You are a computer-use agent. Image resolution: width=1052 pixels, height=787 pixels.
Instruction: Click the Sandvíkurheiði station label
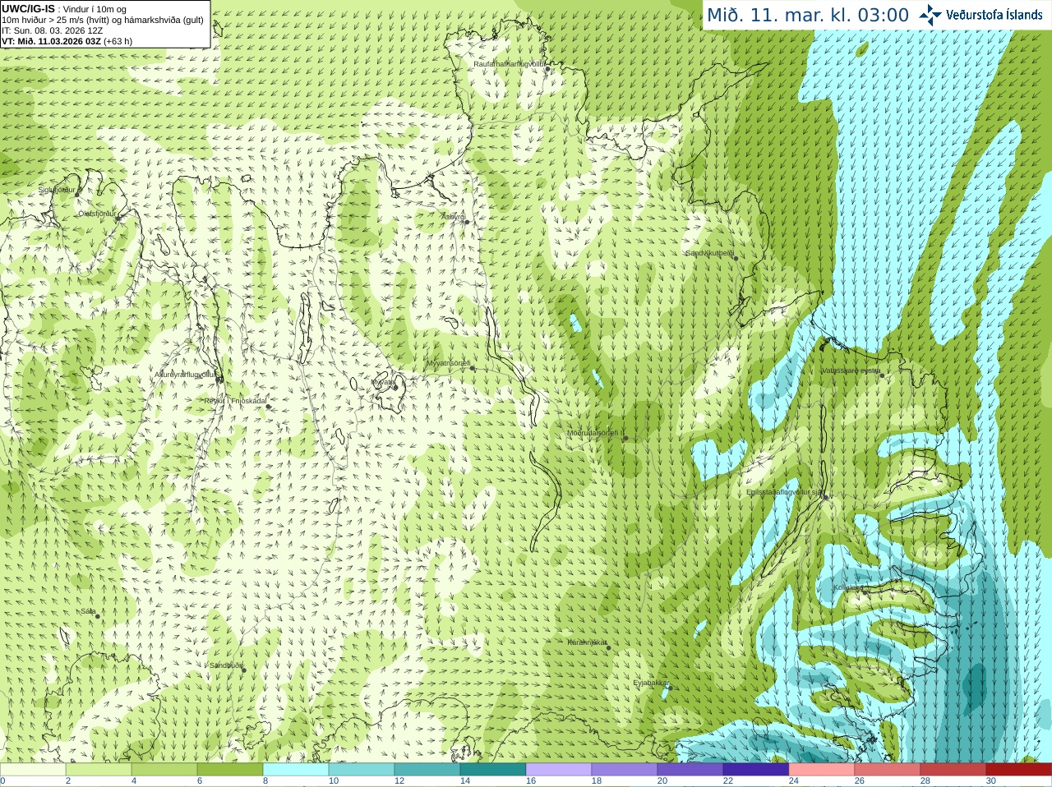pos(710,253)
